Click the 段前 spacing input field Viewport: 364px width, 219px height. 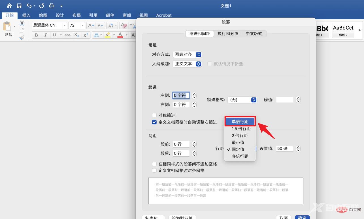pos(181,144)
